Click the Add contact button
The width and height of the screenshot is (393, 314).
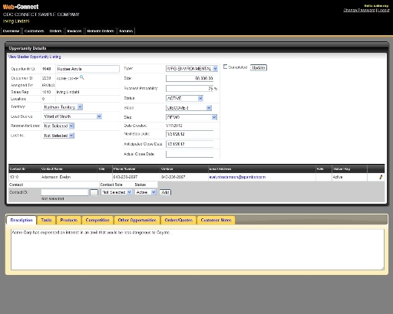[x=165, y=192]
